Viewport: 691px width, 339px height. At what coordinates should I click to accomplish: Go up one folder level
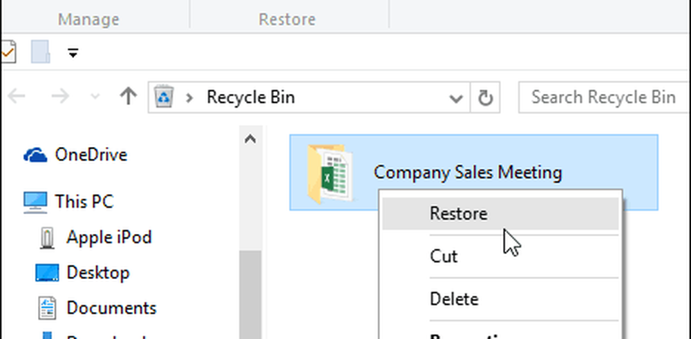(128, 97)
